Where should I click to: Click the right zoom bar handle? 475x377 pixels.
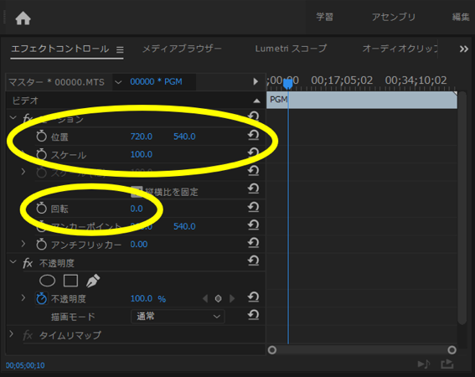coord(452,350)
